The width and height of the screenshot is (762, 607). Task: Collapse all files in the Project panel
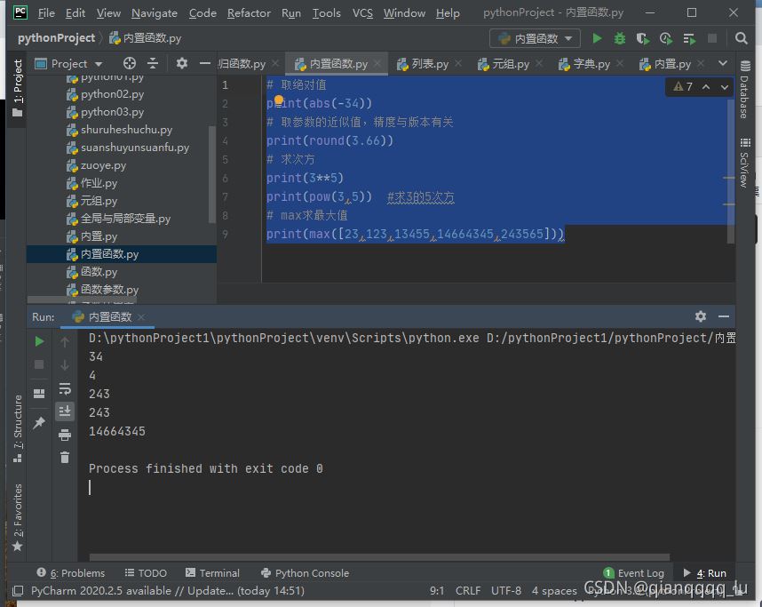click(x=153, y=63)
